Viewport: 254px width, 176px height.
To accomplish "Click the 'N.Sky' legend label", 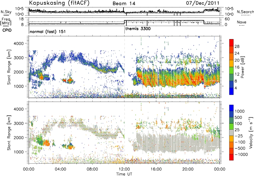I will click(x=6, y=12).
